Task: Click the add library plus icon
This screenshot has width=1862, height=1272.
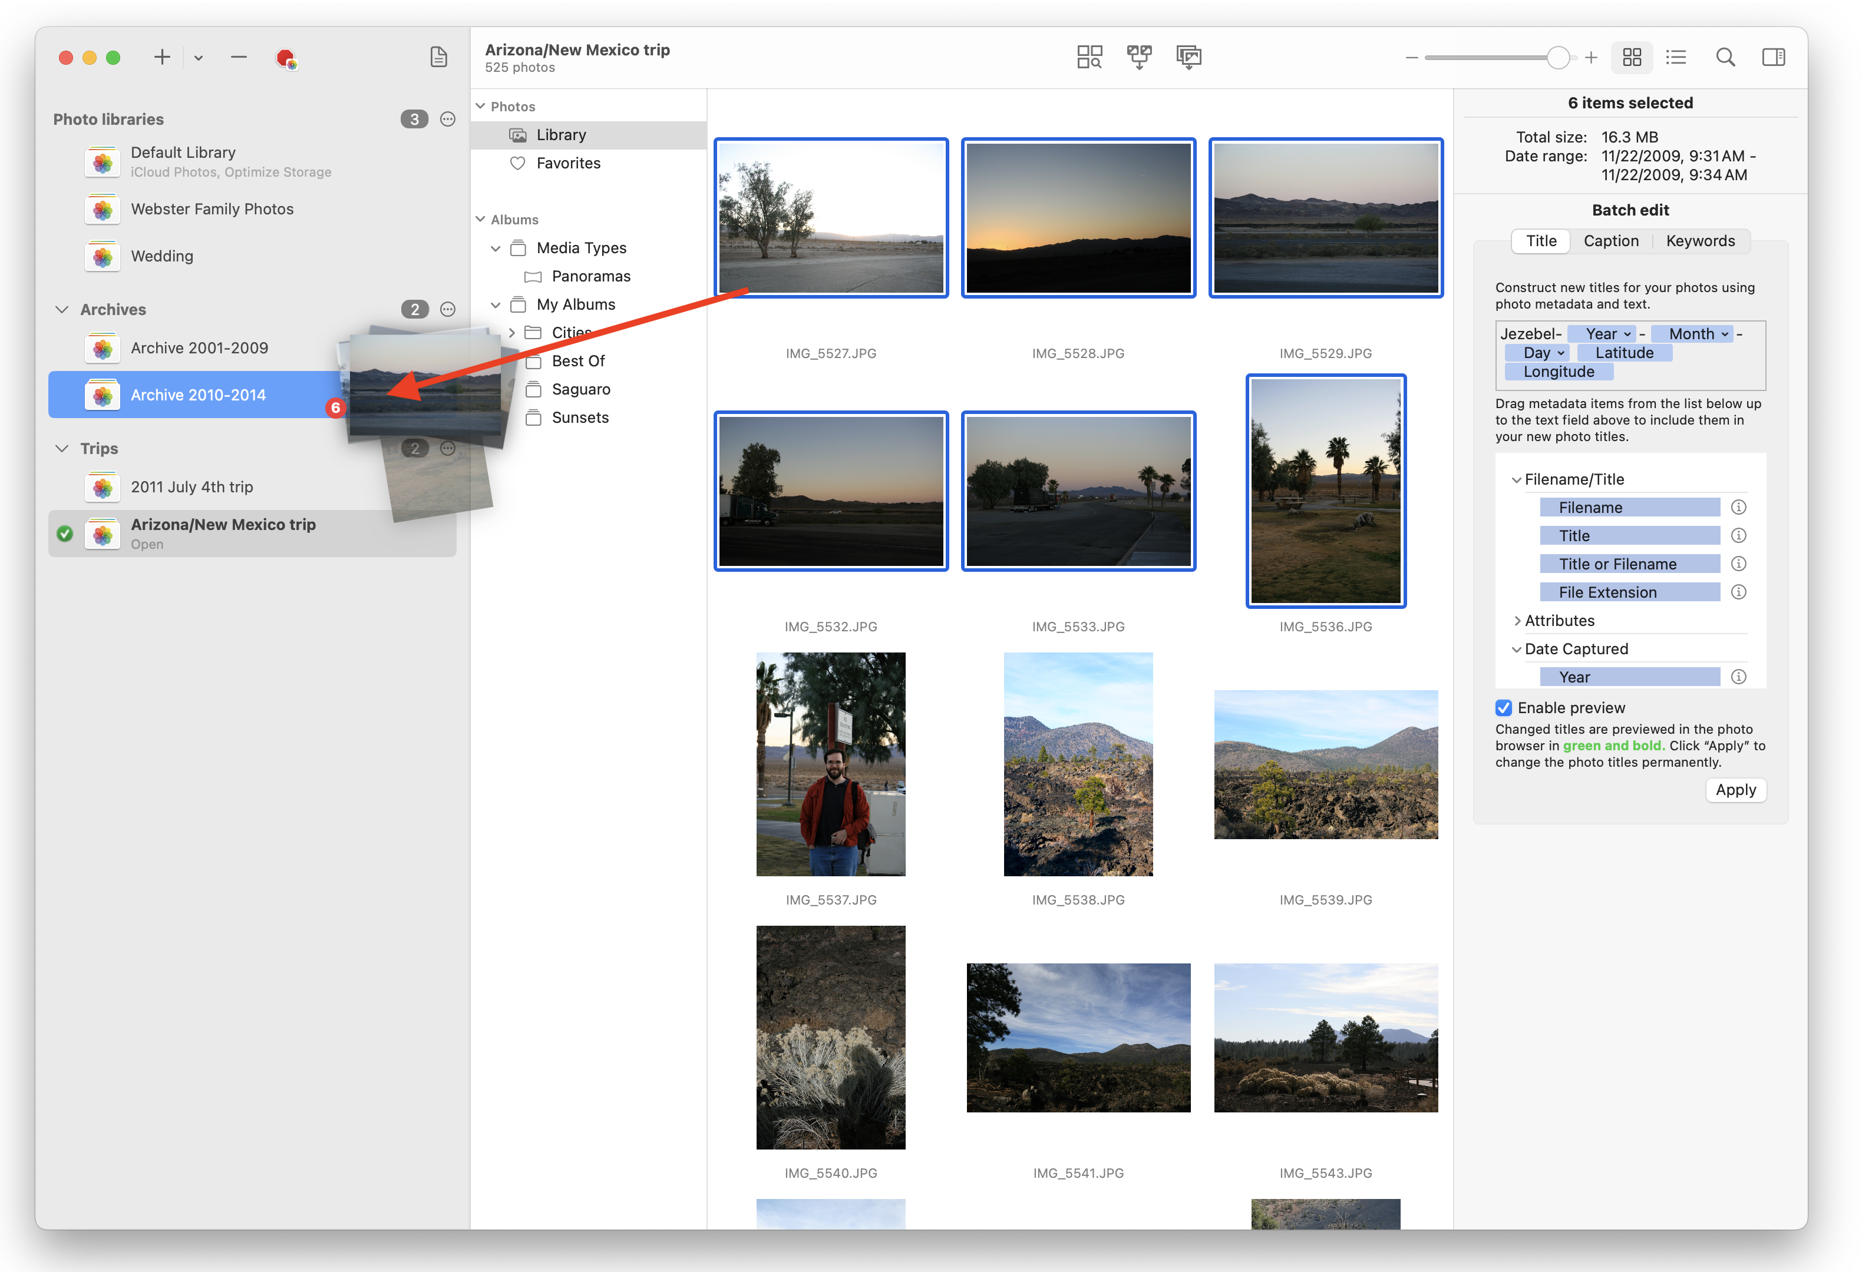Action: (162, 57)
